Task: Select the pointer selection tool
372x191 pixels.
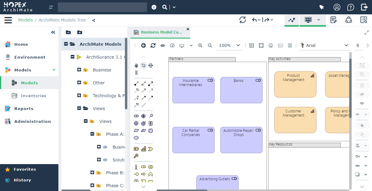Action: [143, 65]
